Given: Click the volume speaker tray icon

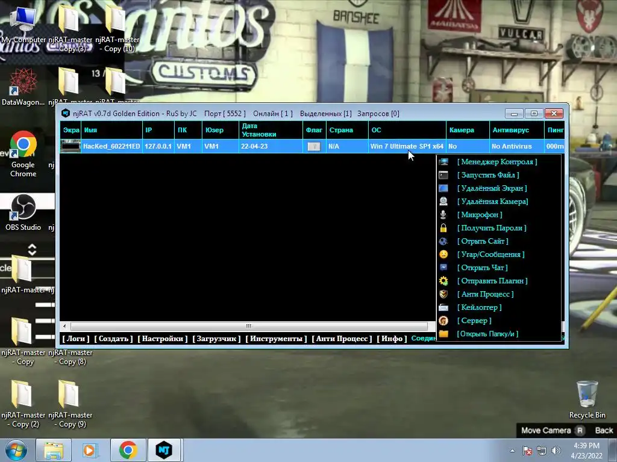Looking at the screenshot, I should coord(556,451).
